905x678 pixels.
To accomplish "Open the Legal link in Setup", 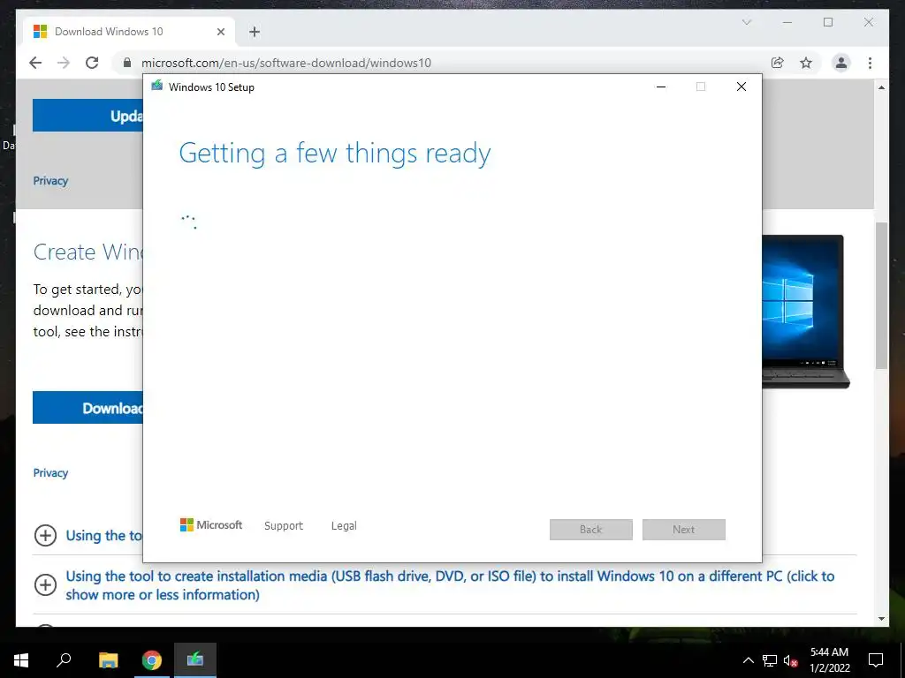I will coord(344,526).
